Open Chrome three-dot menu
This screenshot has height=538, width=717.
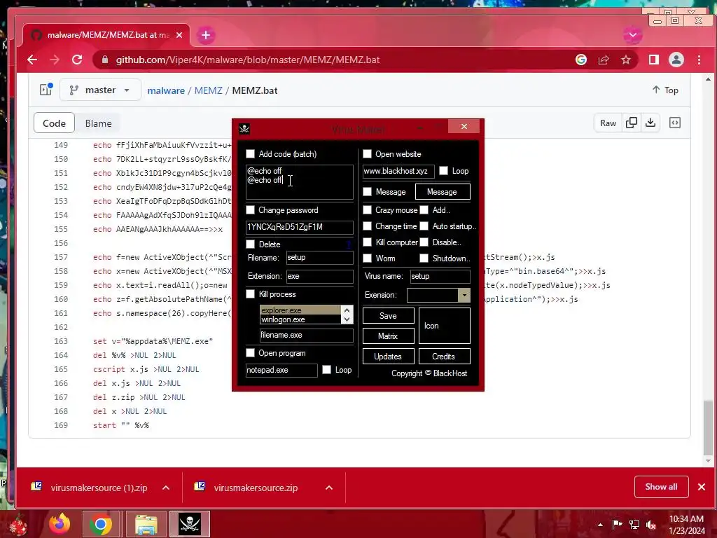coord(699,60)
